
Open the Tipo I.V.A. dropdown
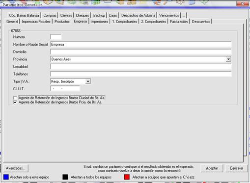88,81
